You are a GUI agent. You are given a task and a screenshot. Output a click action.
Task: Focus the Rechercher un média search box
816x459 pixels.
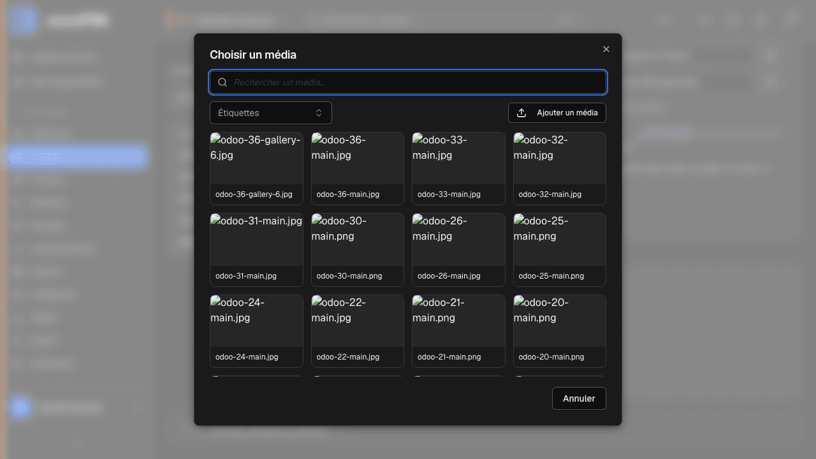click(408, 82)
